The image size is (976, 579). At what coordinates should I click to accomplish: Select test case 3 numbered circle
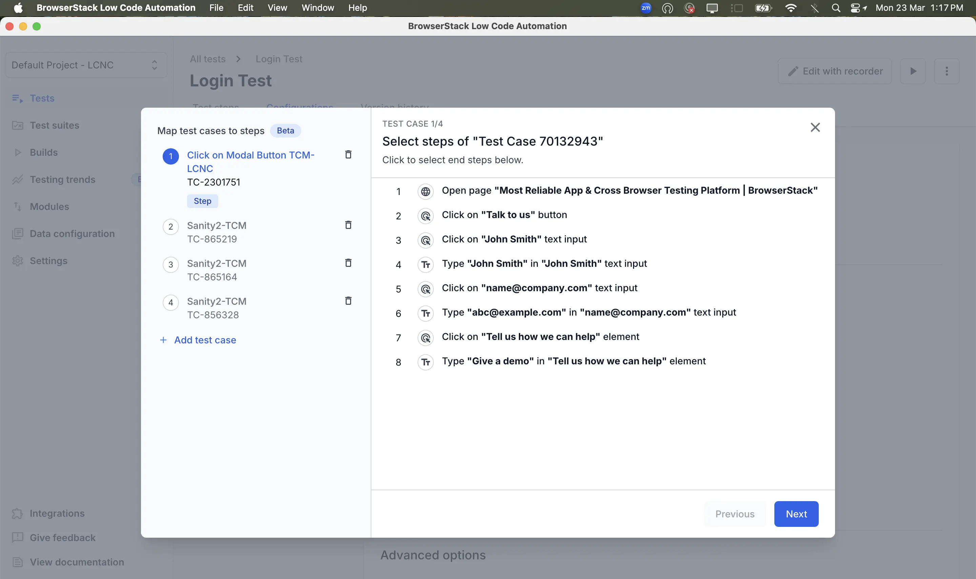pyautogui.click(x=170, y=264)
